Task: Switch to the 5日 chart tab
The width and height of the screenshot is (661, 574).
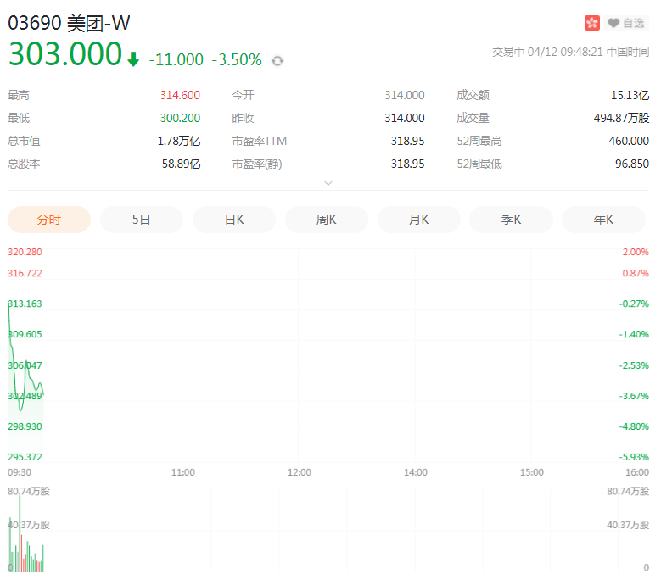Action: (142, 220)
